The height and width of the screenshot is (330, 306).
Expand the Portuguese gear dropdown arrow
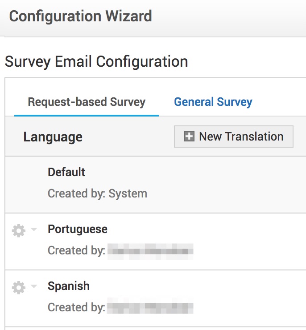pyautogui.click(x=34, y=229)
